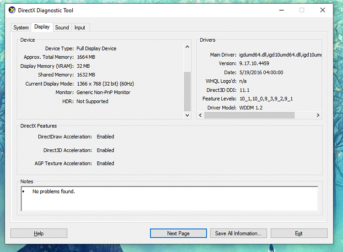
Task: Click the 'Display Memory (VRAM):' label
Action: 47,66
